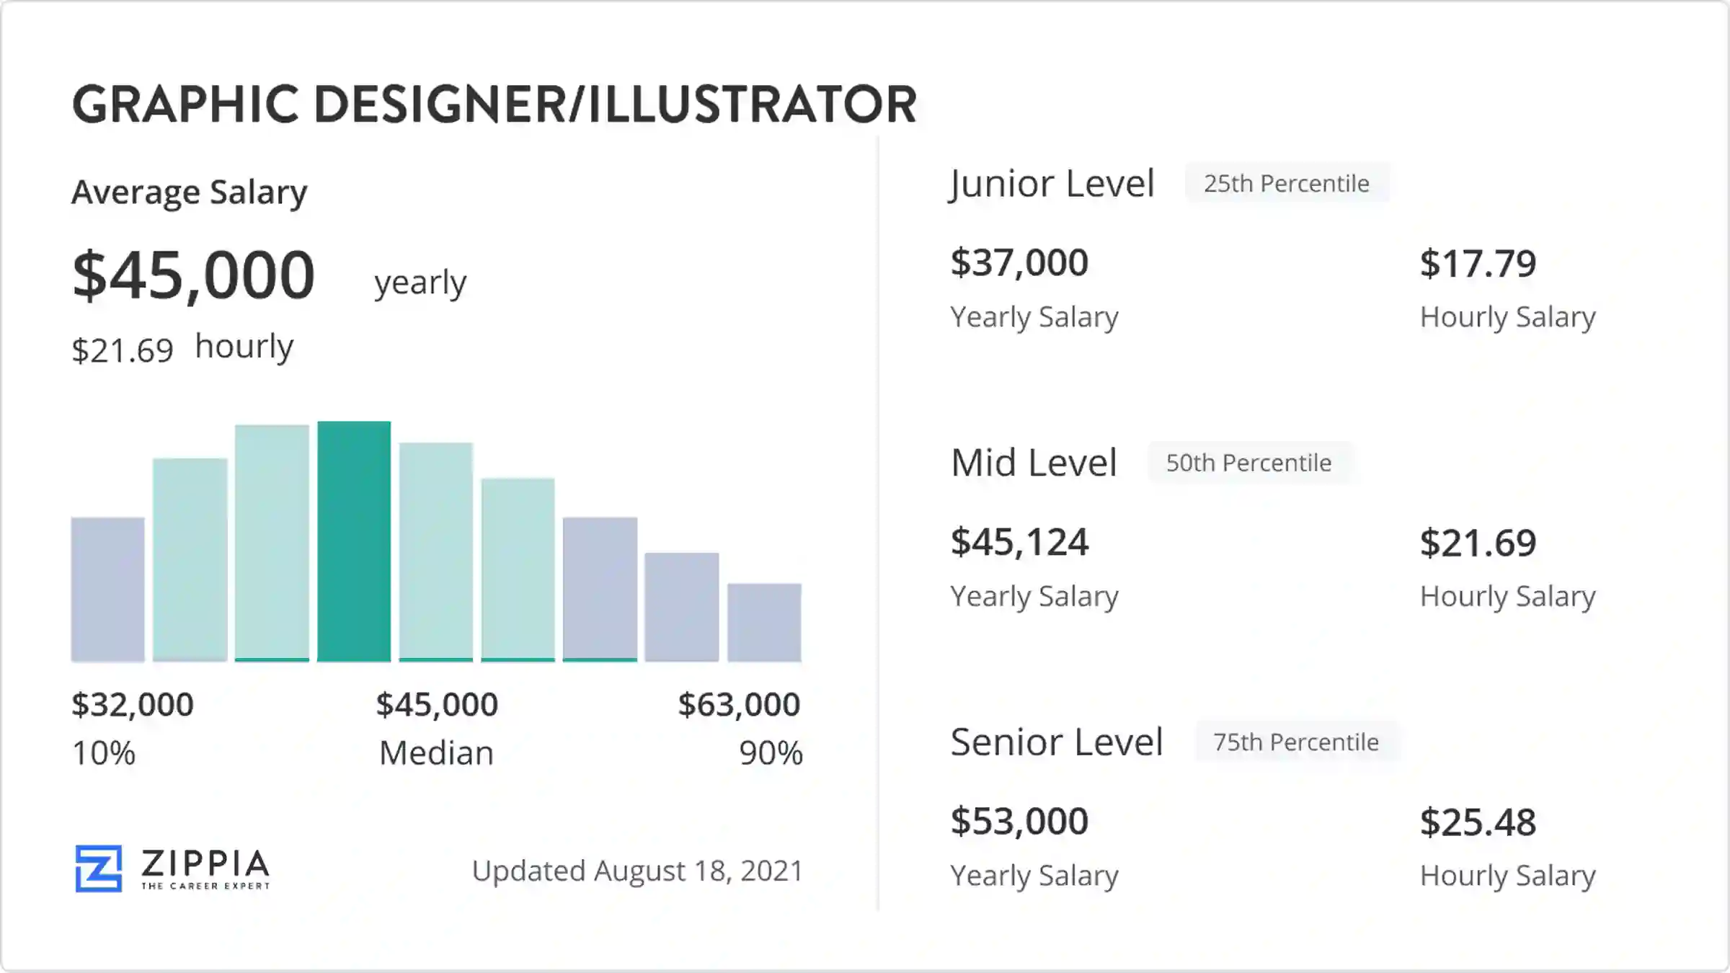
Task: Click the Graphic Designer/Illustrator title
Action: 494,105
